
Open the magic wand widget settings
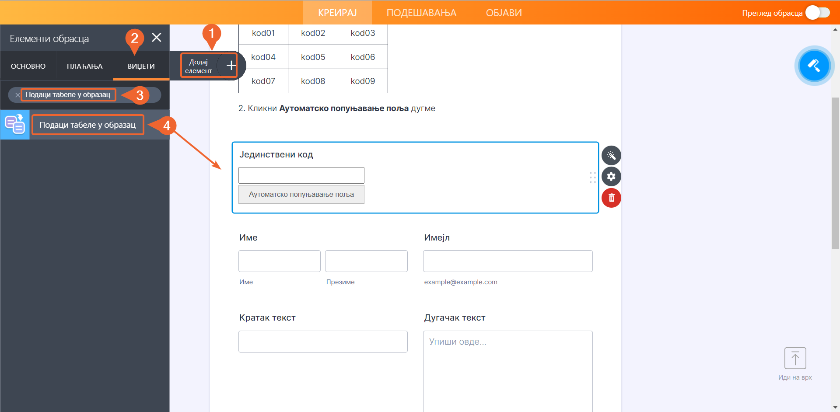(611, 155)
